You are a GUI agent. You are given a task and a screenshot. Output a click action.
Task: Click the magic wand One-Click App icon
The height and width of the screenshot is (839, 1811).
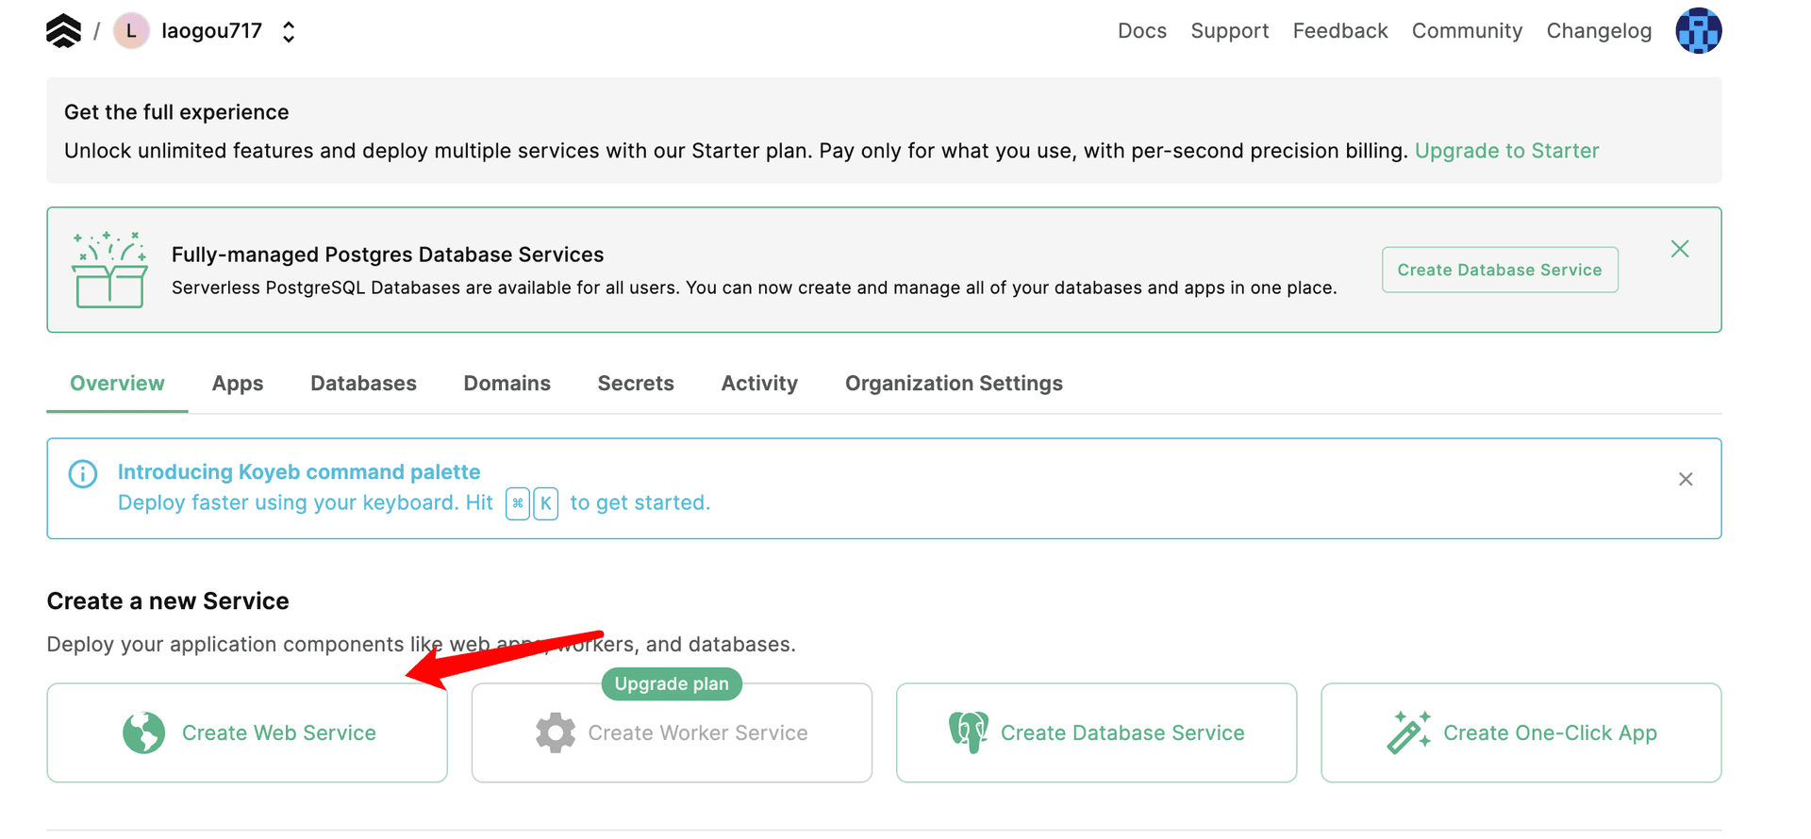1408,732
